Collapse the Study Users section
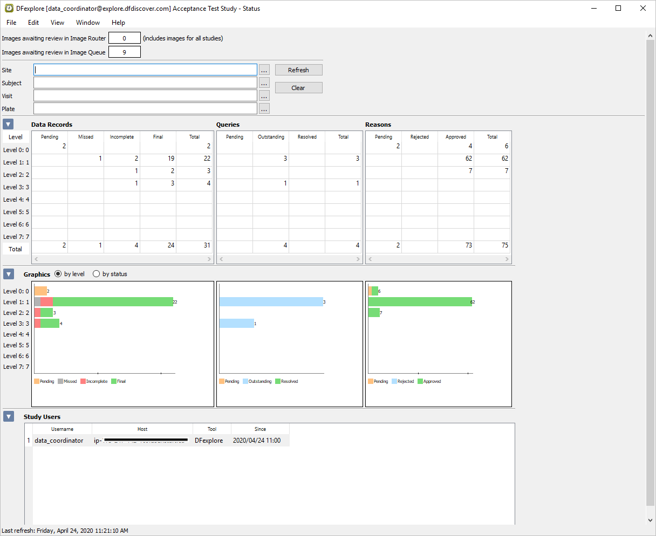656x536 pixels. pyautogui.click(x=8, y=417)
